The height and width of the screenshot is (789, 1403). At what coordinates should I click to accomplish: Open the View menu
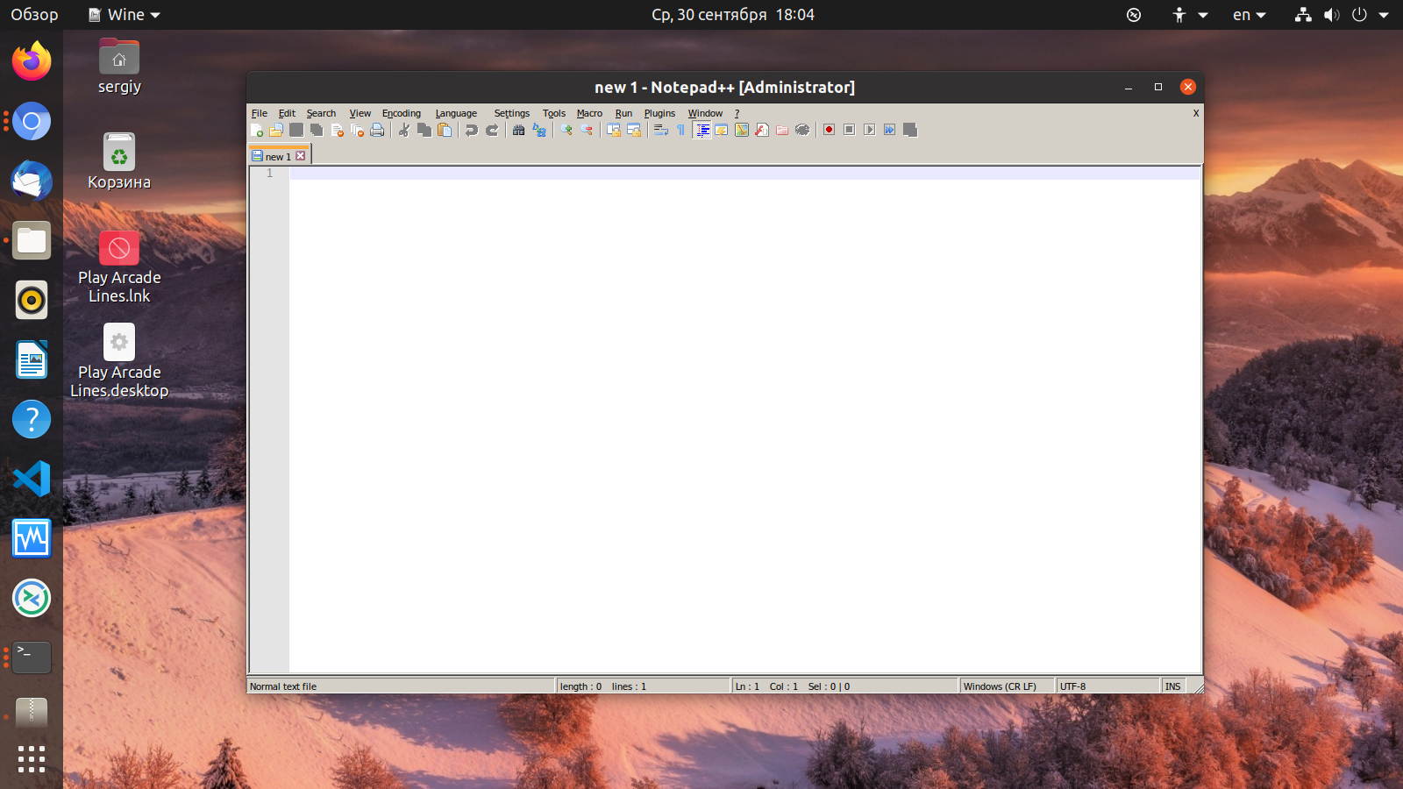point(360,113)
